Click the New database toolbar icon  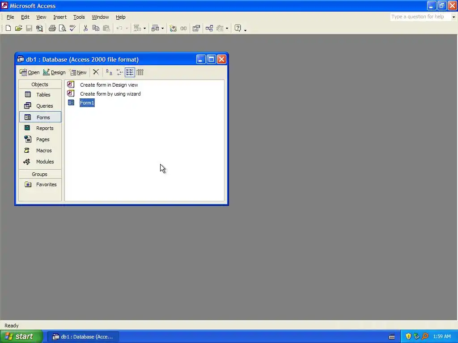[8, 28]
